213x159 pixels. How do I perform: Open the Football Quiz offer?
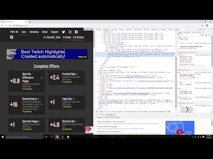coord(67,78)
